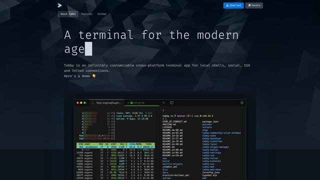This screenshot has height=180, width=320.
Task: Open the profile selector window icon
Action: (x=171, y=103)
